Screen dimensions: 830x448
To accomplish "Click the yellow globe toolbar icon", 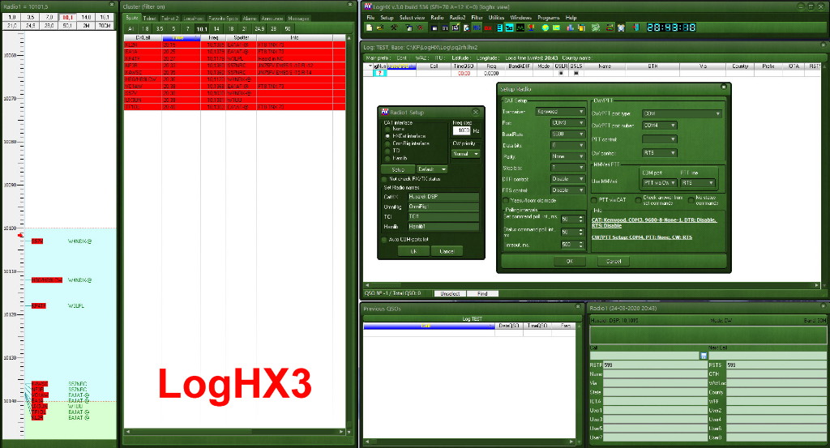I will coord(546,28).
